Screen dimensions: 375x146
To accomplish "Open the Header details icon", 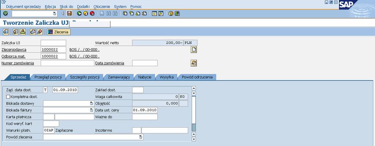I will tap(16, 32).
